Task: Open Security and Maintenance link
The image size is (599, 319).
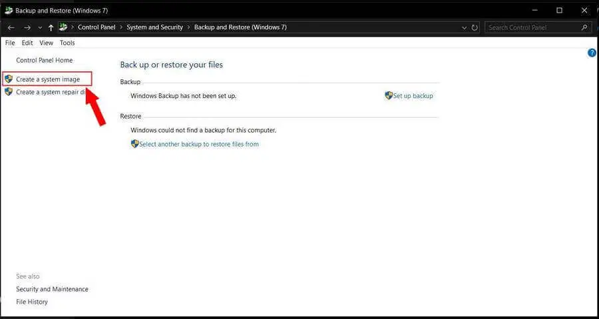Action: 52,289
